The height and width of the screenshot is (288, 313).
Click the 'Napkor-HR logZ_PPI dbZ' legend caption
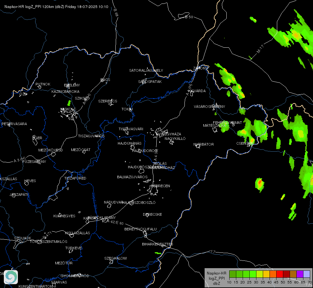[x=216, y=278]
